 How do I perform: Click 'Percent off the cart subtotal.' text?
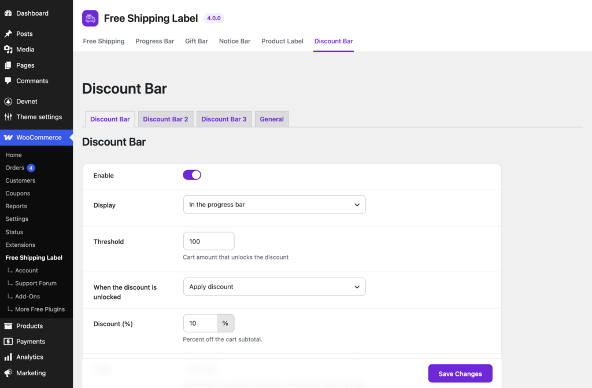coord(223,339)
